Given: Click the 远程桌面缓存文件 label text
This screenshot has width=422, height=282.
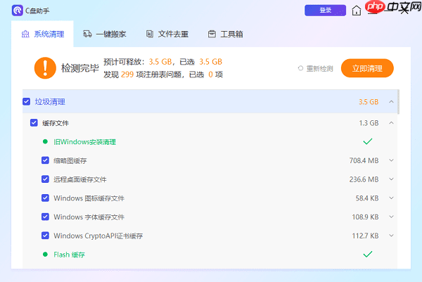Looking at the screenshot, I should click(80, 179).
